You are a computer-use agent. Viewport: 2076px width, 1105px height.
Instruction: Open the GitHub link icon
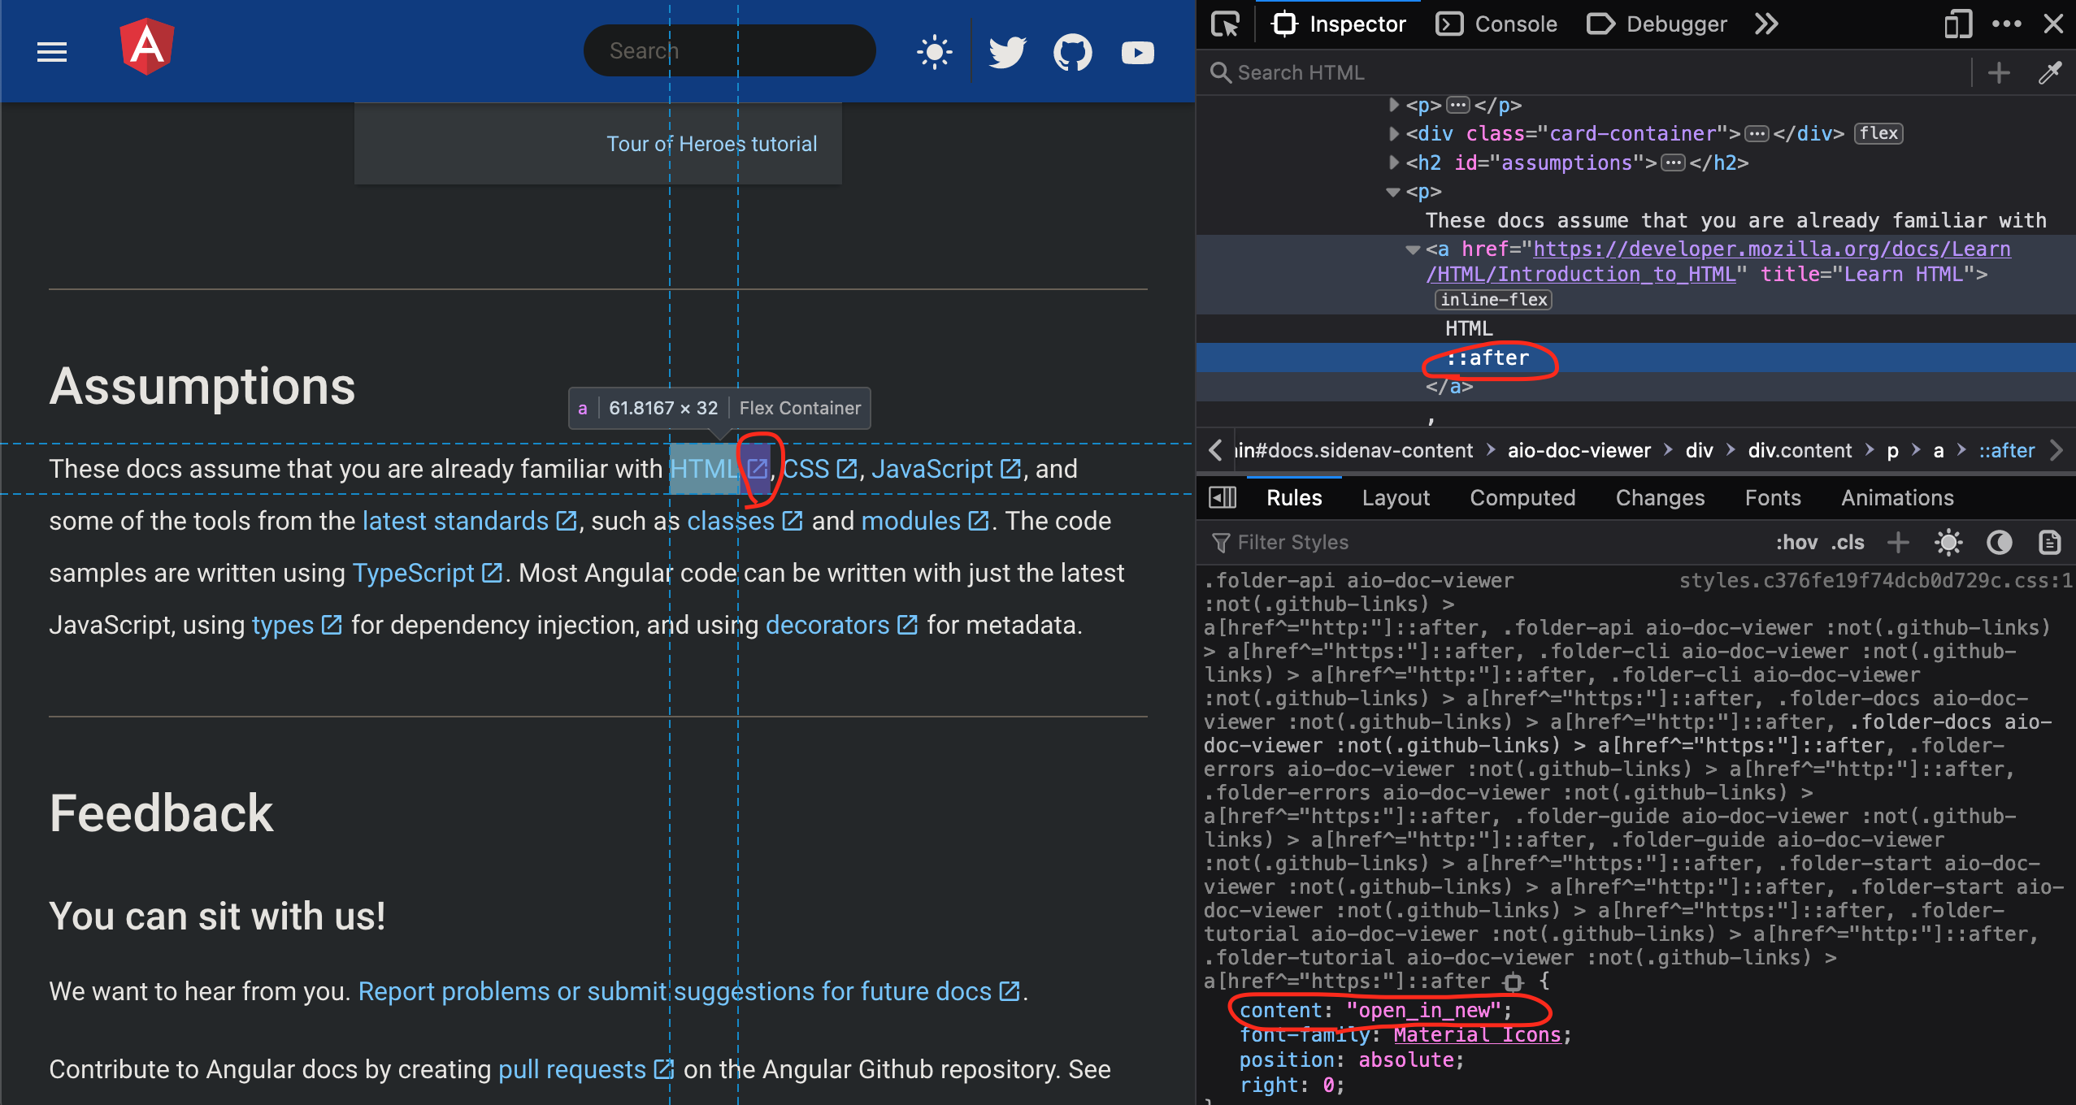point(1072,52)
